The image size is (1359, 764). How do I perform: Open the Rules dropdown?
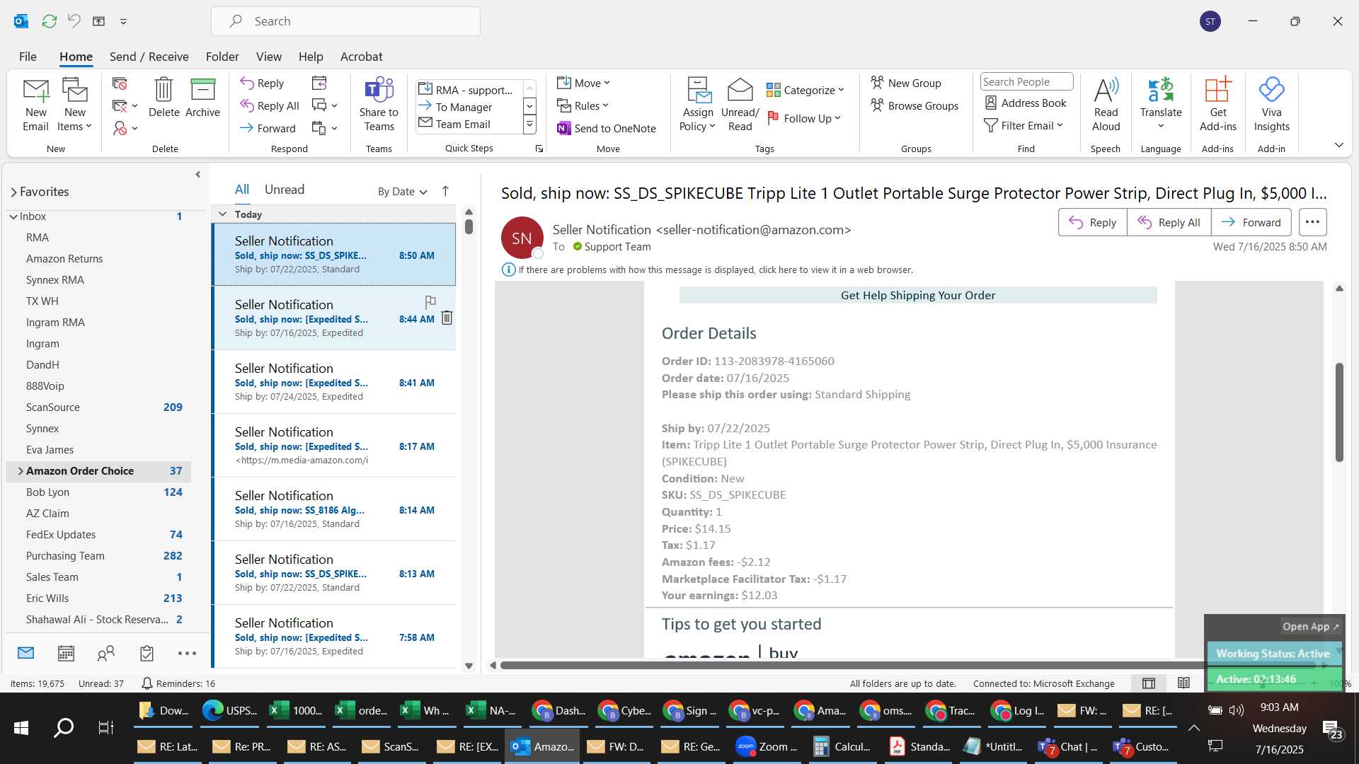[583, 105]
